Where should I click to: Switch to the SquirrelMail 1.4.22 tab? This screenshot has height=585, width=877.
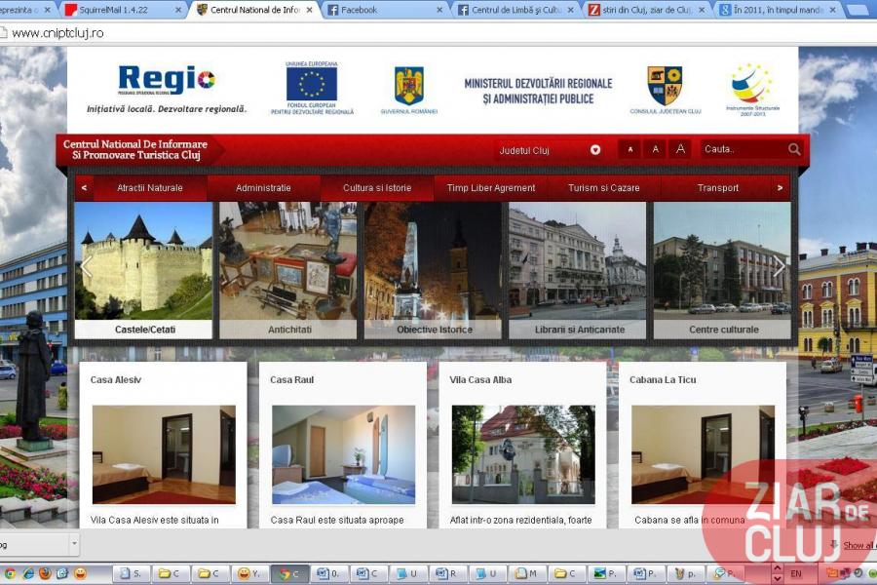pyautogui.click(x=124, y=10)
